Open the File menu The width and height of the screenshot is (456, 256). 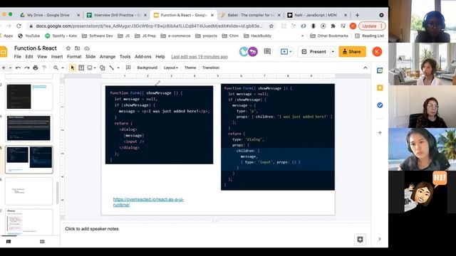click(x=18, y=57)
